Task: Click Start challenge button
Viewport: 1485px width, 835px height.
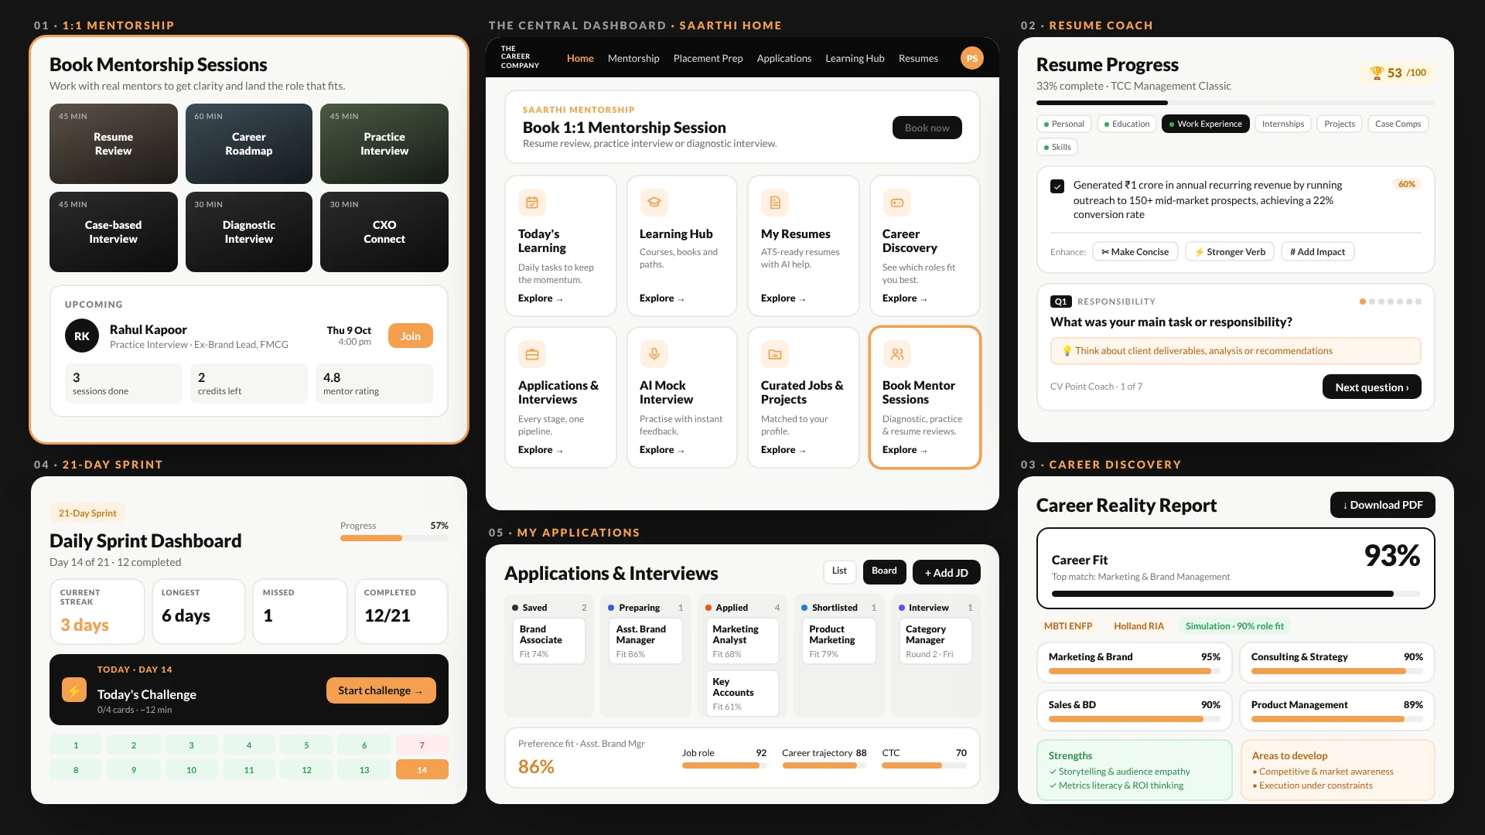Action: [381, 690]
